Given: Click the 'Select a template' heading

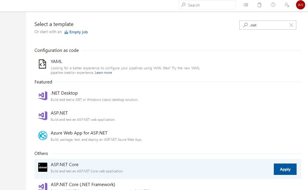Looking at the screenshot, I should tap(54, 24).
